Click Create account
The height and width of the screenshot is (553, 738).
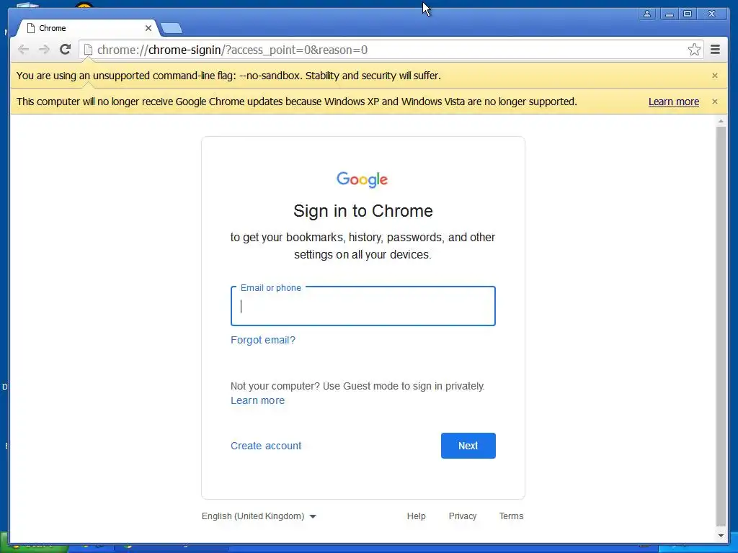[266, 446]
